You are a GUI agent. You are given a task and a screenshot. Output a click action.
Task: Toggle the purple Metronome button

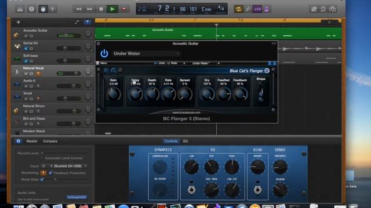click(x=267, y=9)
